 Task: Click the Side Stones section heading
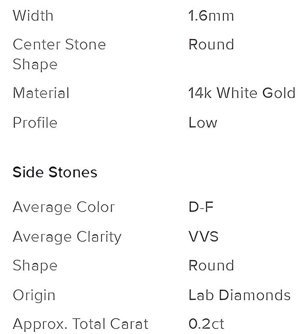tap(55, 172)
